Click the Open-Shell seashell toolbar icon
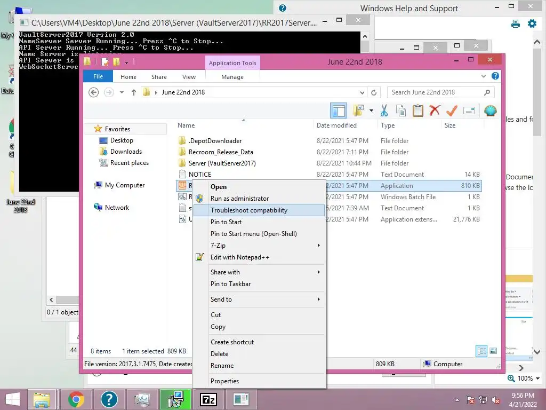The image size is (546, 410). click(491, 111)
